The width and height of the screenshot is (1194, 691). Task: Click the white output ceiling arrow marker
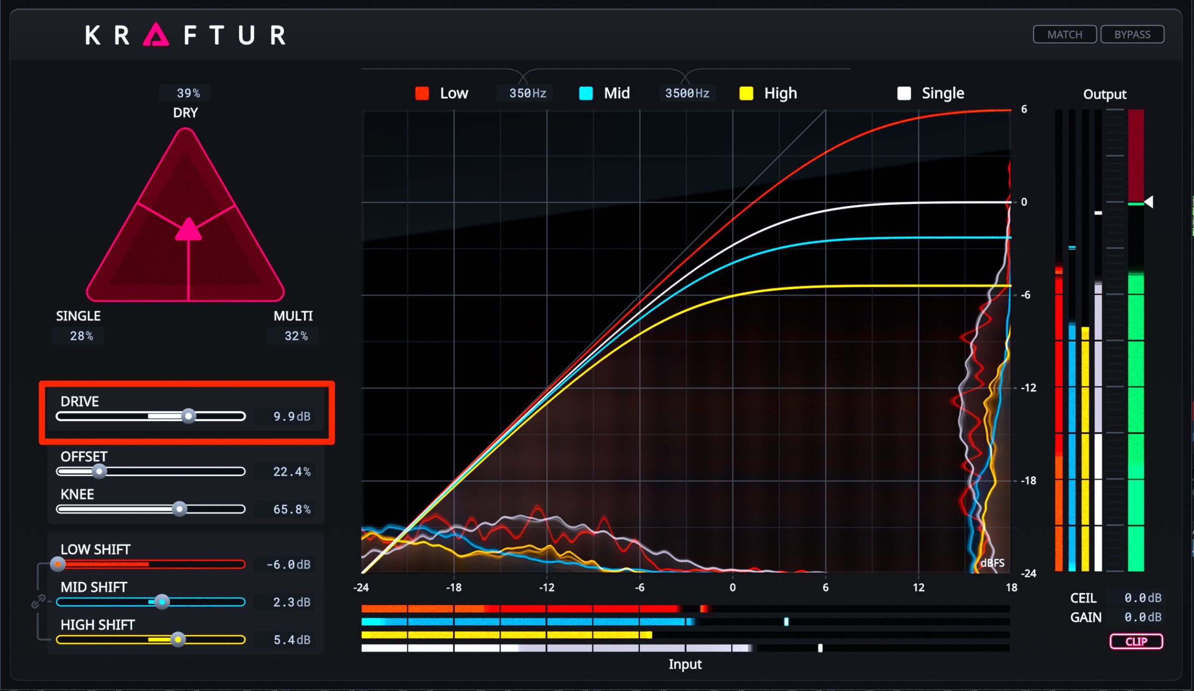[x=1149, y=202]
